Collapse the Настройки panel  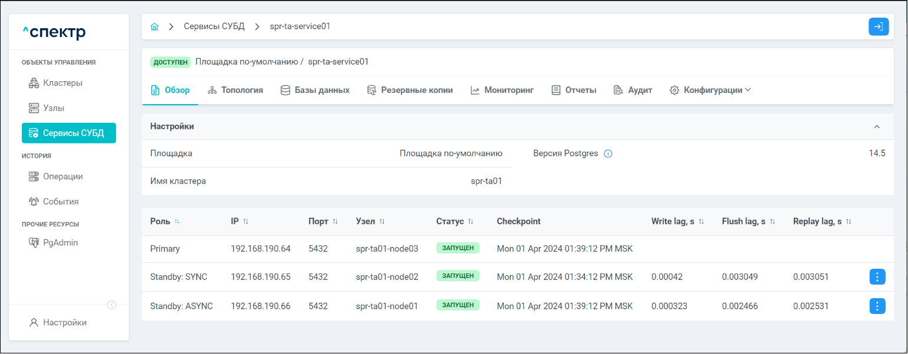pyautogui.click(x=877, y=127)
